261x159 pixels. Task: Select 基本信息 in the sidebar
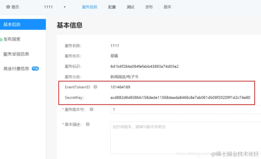click(x=23, y=24)
